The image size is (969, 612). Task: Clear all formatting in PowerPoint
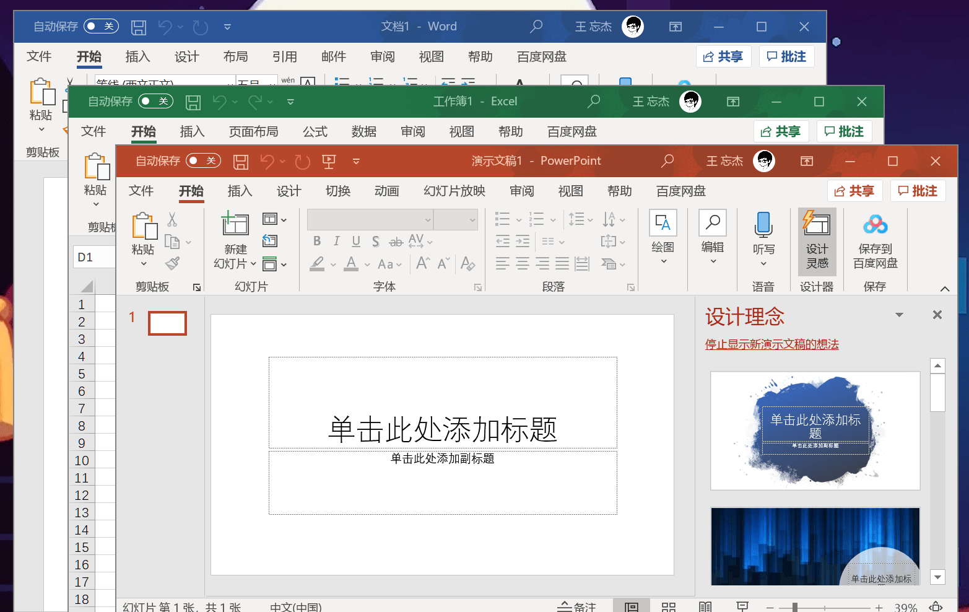[467, 263]
